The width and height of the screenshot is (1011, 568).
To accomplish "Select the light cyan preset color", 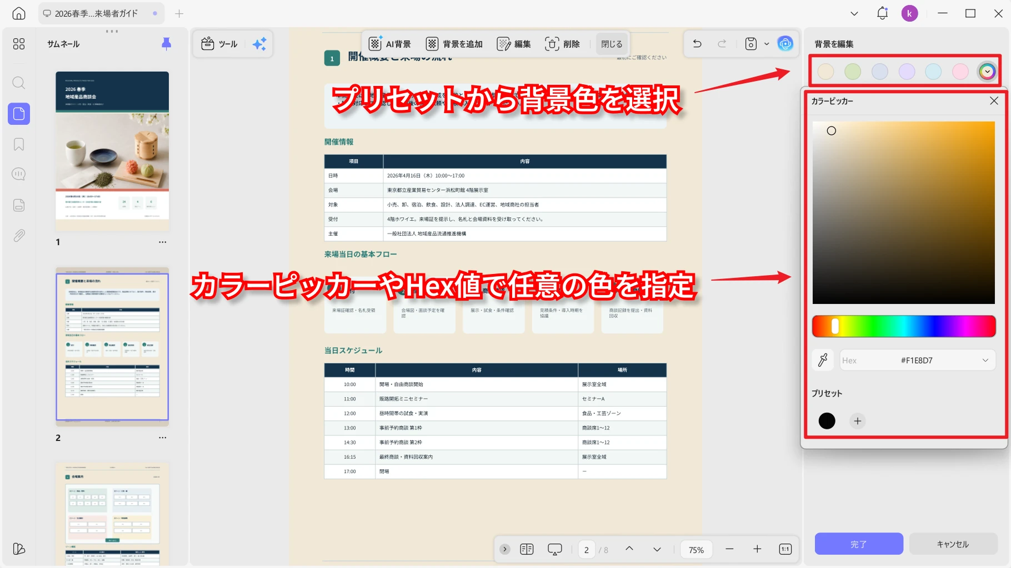I will (933, 72).
